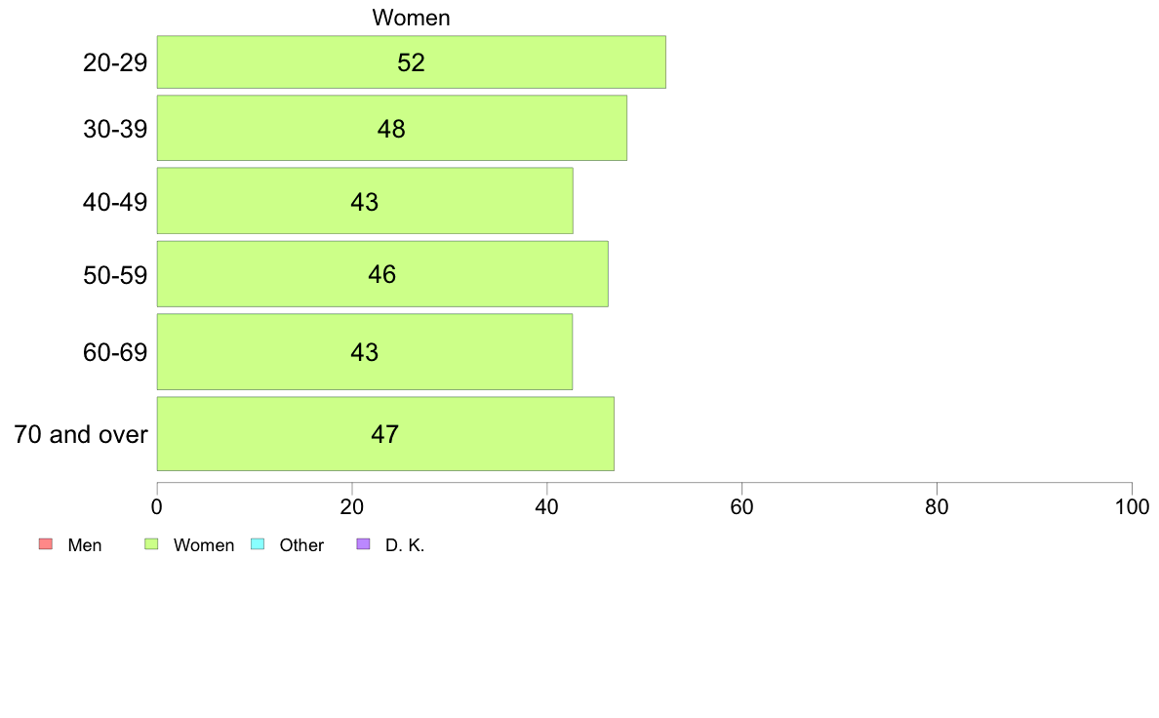Click the D. K. legend text
The width and height of the screenshot is (1159, 718).
pos(405,545)
